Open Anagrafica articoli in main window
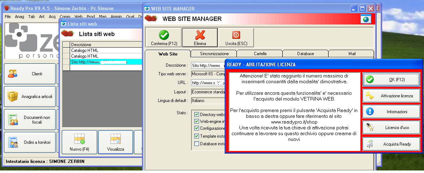The image size is (424, 173). click(30, 96)
